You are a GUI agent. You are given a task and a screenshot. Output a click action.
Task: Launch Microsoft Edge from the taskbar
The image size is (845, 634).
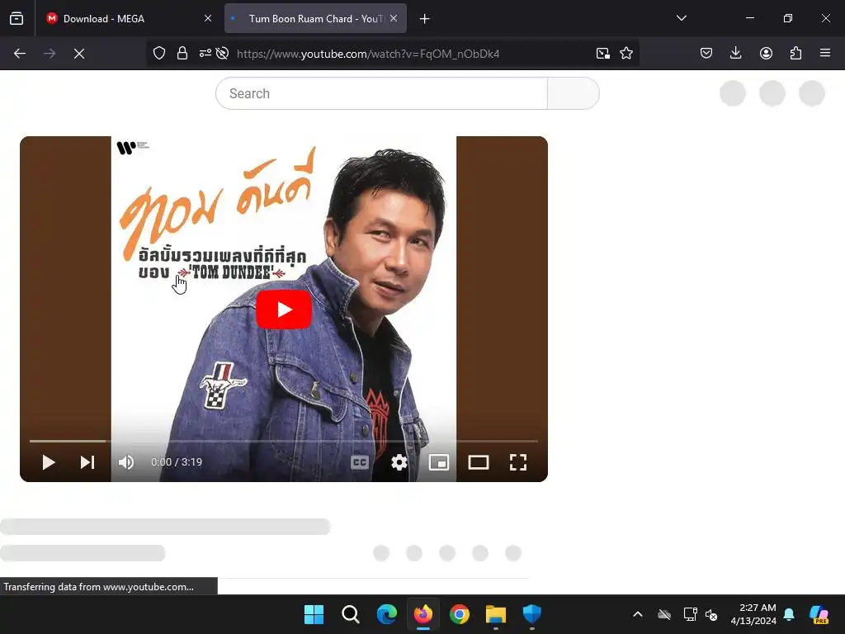tap(387, 614)
